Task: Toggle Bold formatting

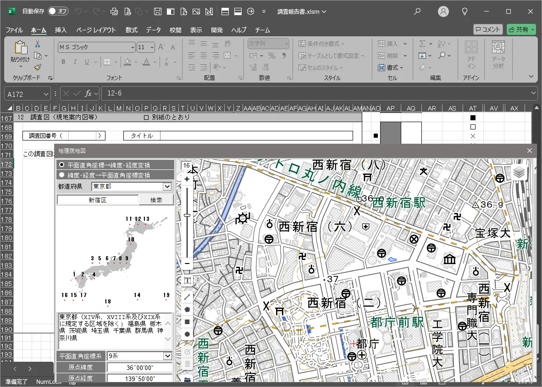Action: (x=63, y=62)
